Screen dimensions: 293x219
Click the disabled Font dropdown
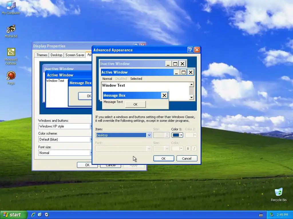click(124, 148)
